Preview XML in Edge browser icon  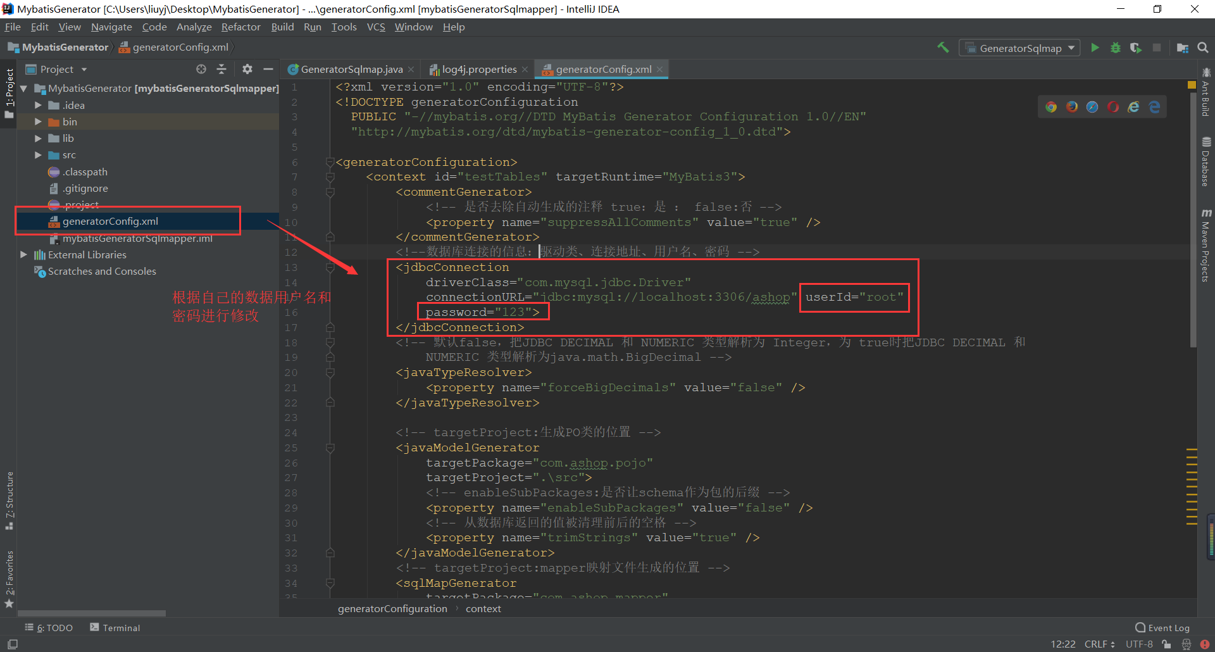coord(1155,107)
